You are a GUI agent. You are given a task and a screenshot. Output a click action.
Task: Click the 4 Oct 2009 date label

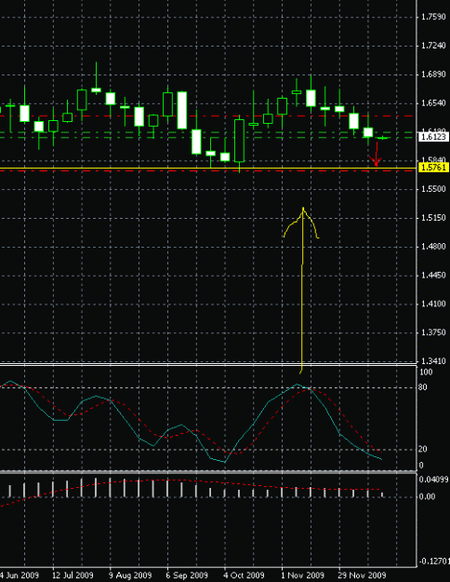244,575
